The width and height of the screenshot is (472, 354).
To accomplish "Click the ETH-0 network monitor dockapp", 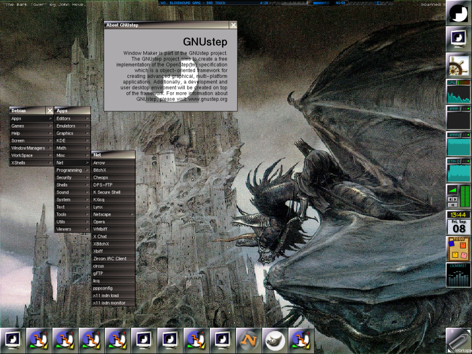I will point(459,170).
